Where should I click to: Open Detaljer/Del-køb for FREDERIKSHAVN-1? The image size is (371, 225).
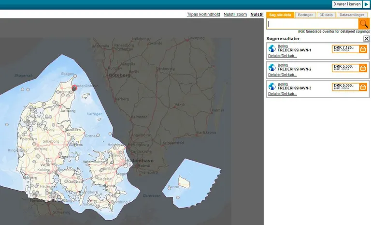(x=283, y=56)
